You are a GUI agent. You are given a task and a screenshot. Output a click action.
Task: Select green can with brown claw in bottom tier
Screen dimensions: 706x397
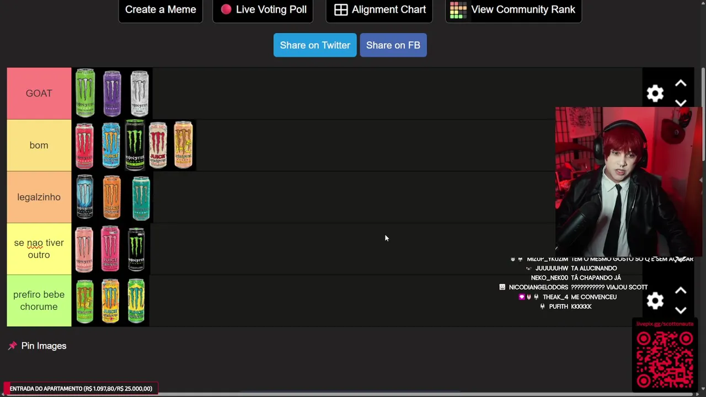pyautogui.click(x=85, y=301)
